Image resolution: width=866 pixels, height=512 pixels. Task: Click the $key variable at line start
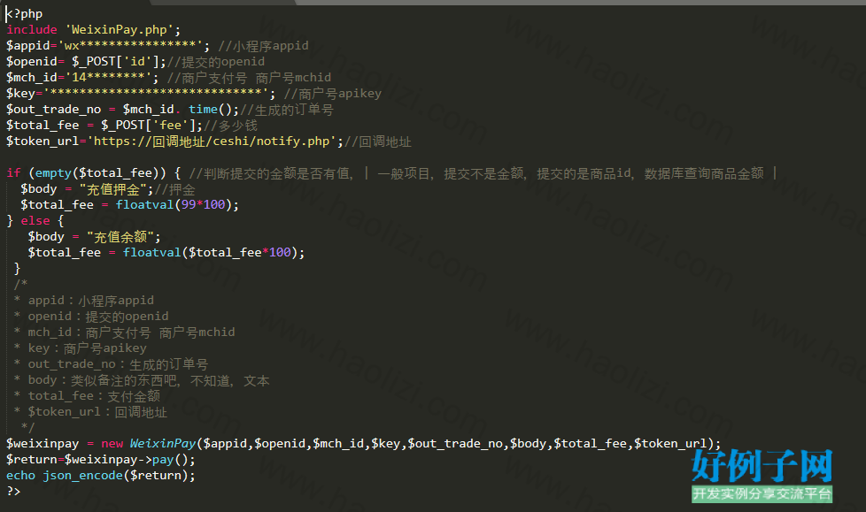click(20, 94)
